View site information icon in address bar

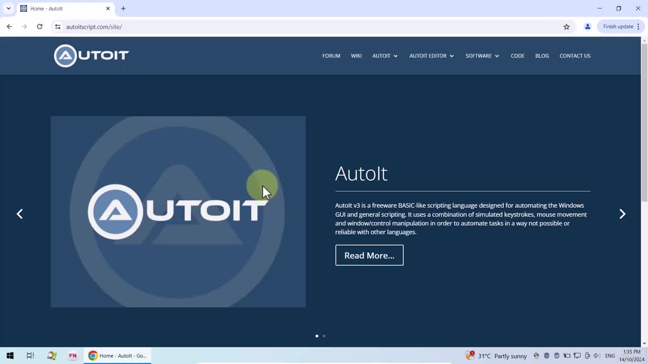(x=58, y=26)
